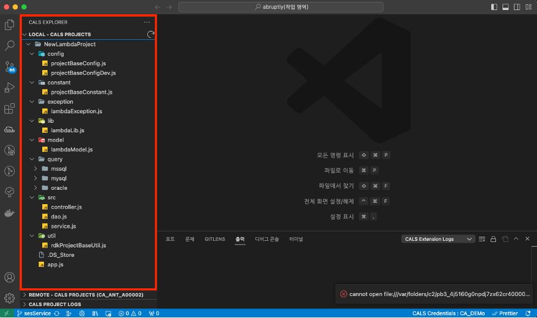Expand the oracle folder

tap(36, 187)
